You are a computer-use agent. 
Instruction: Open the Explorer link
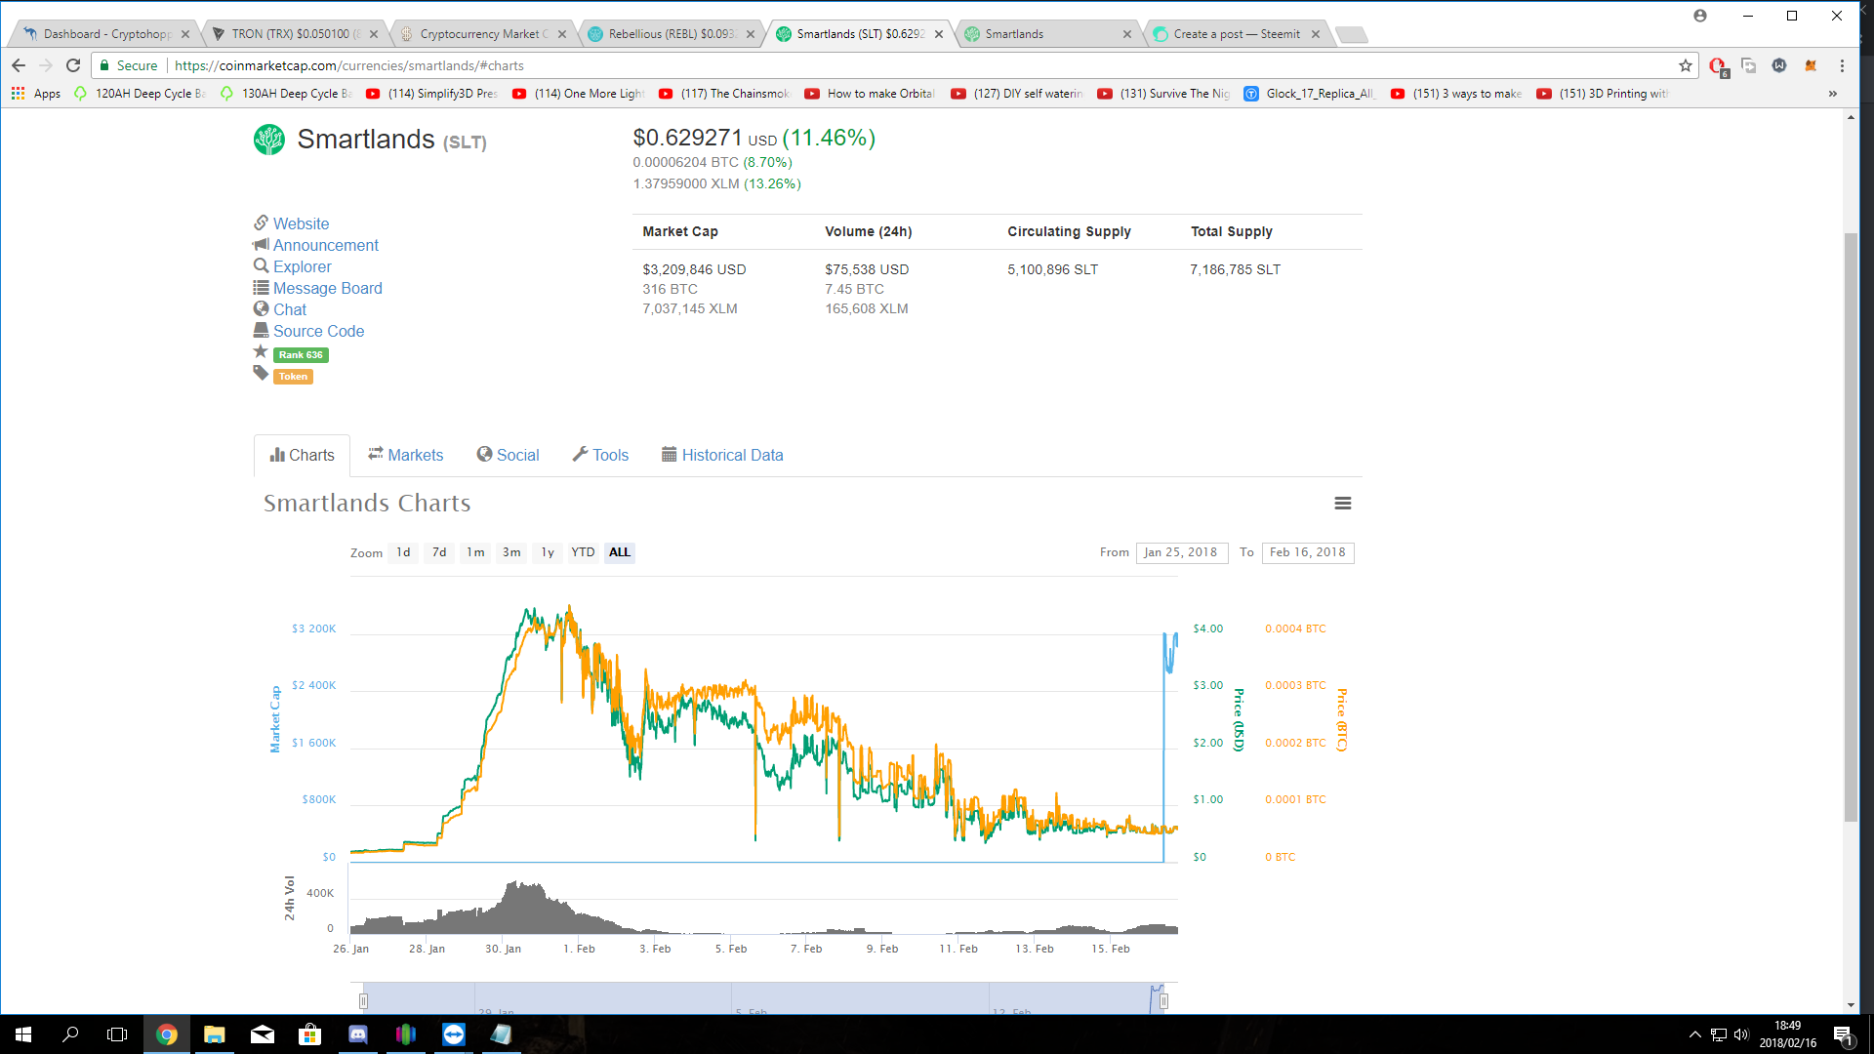[302, 266]
